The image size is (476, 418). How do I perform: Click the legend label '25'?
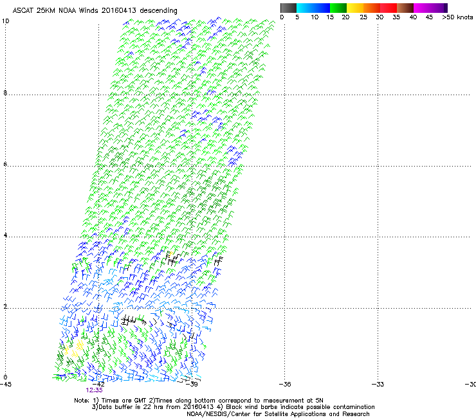363,17
